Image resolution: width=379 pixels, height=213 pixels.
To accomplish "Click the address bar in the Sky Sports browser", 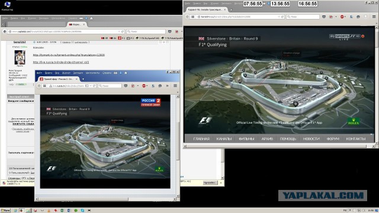I will (x=237, y=17).
